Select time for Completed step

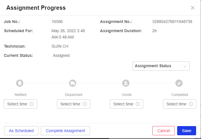click(180, 104)
